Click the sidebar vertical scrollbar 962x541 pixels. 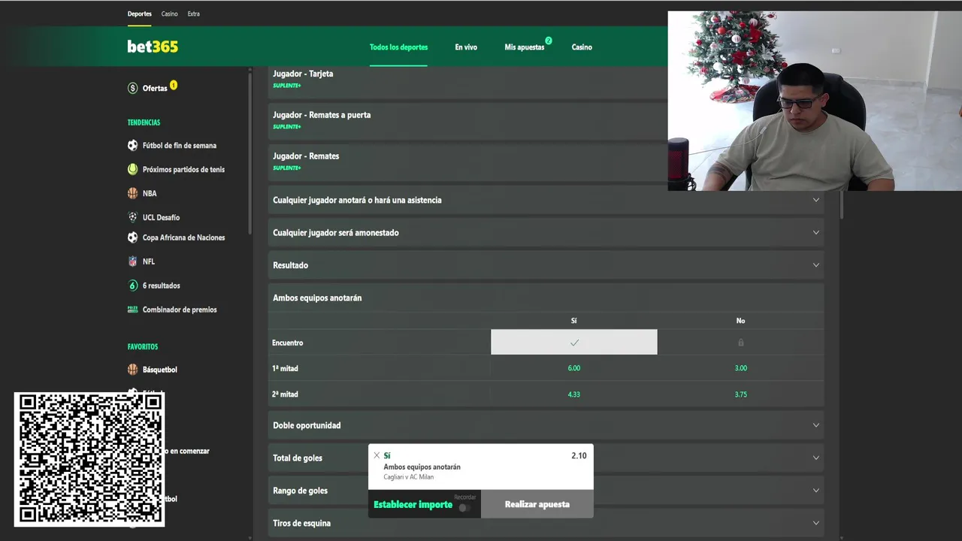click(x=250, y=154)
